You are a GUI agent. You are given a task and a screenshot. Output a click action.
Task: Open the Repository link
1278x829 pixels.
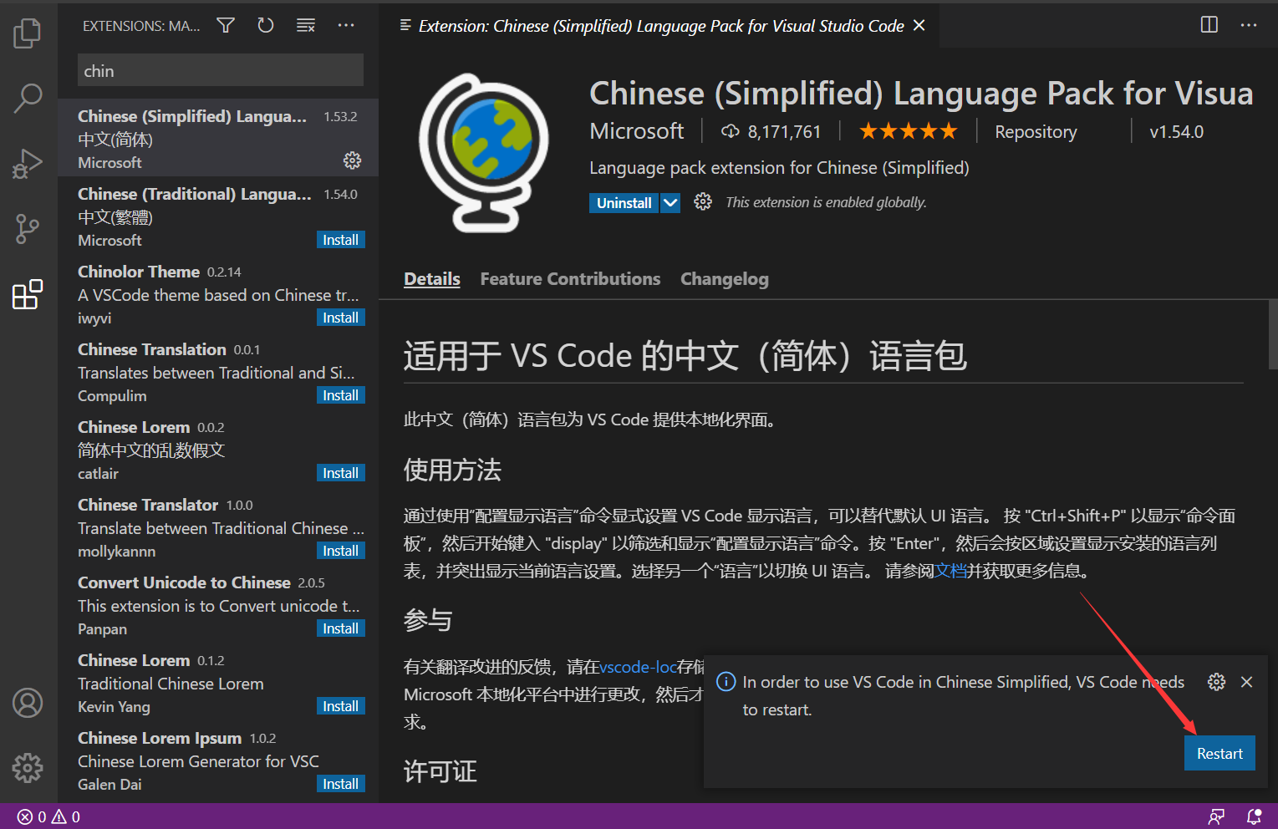click(x=1036, y=132)
